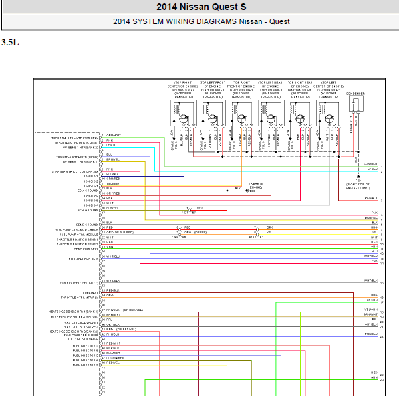Image resolution: width=399 pixels, height=396 pixels.
Task: Click pin 13 GRY/RED wire label
Action: pos(113,193)
